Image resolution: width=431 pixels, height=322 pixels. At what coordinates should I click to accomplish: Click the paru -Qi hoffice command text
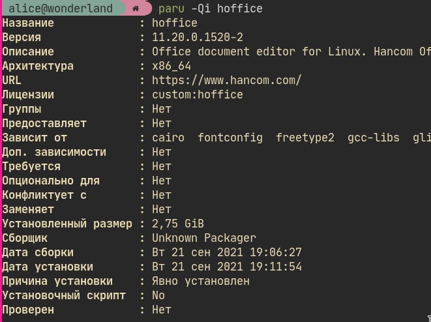point(210,9)
